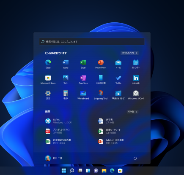Open Microsoft Store from the taskbar
Viewport: 184px width, 175px height.
tap(120, 171)
